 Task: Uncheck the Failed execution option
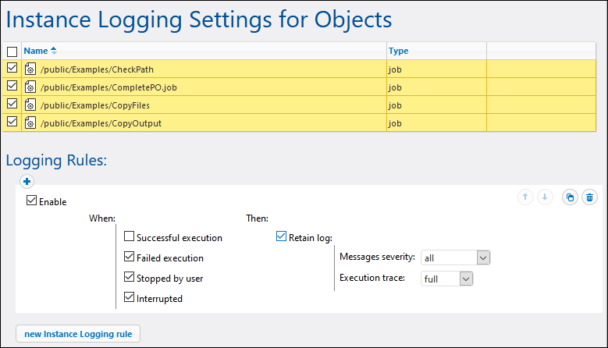(130, 257)
